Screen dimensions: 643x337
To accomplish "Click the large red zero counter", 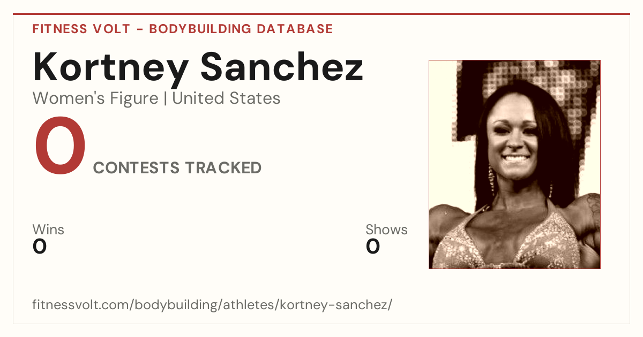I will pyautogui.click(x=60, y=147).
